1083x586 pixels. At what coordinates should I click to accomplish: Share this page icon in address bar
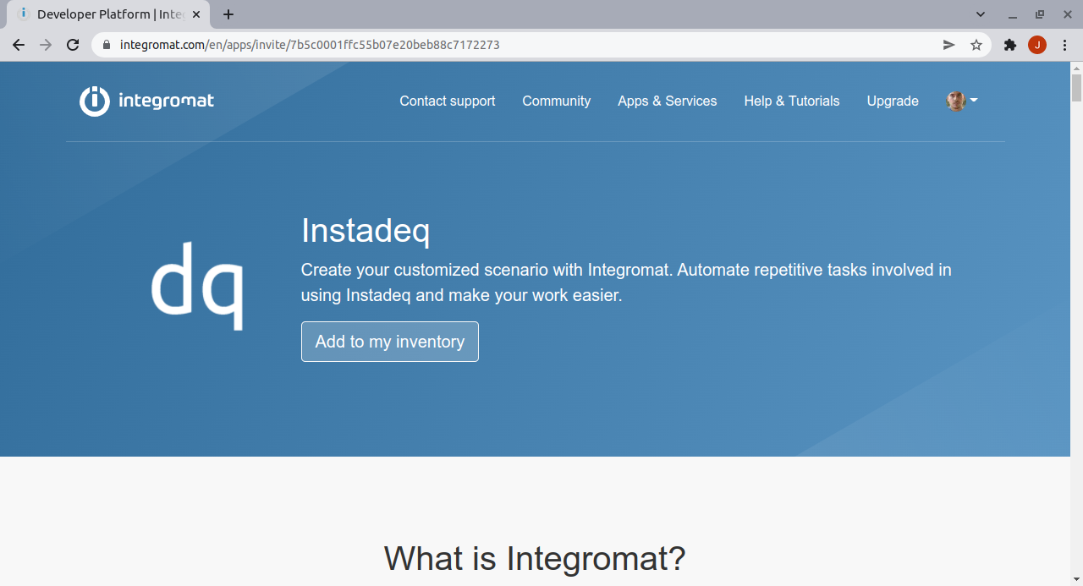[x=949, y=45]
